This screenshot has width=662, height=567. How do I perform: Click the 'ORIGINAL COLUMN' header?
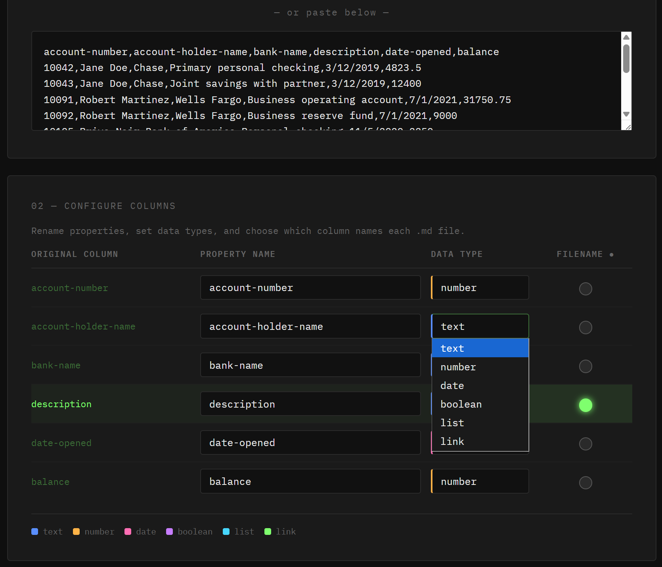tap(75, 254)
